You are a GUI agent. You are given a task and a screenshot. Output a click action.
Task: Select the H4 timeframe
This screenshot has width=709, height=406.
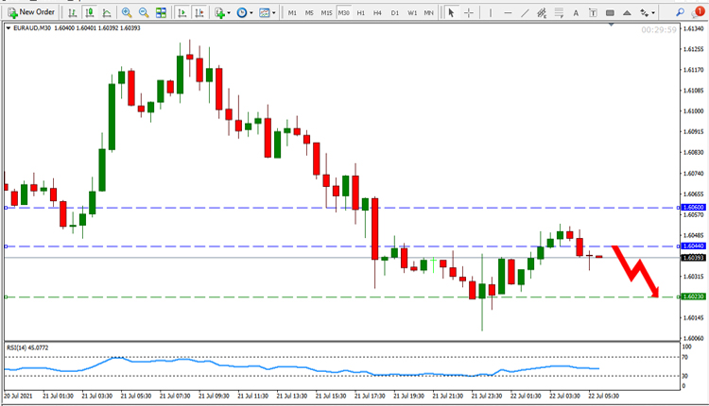pos(378,12)
